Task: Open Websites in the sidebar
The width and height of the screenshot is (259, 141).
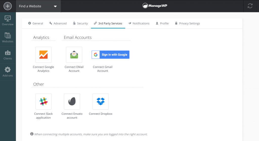Action: pyautogui.click(x=8, y=38)
